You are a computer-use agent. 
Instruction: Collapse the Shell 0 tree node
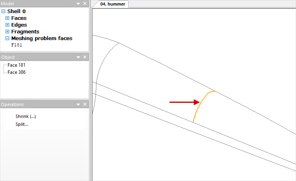4,12
